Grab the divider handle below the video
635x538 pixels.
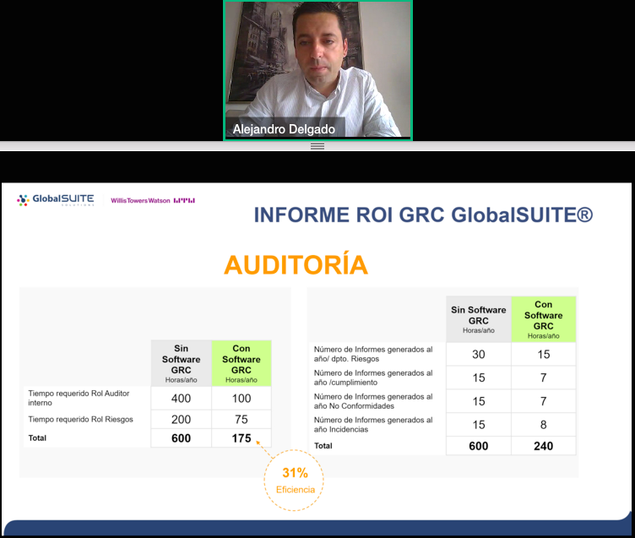tap(317, 146)
